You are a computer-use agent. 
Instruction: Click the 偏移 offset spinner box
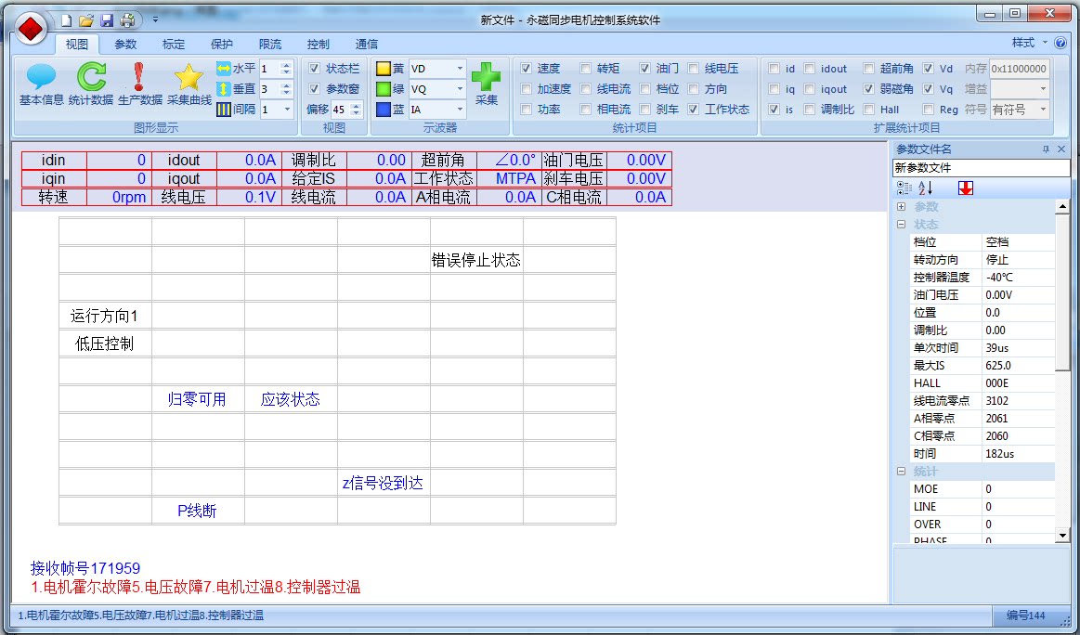pos(346,109)
